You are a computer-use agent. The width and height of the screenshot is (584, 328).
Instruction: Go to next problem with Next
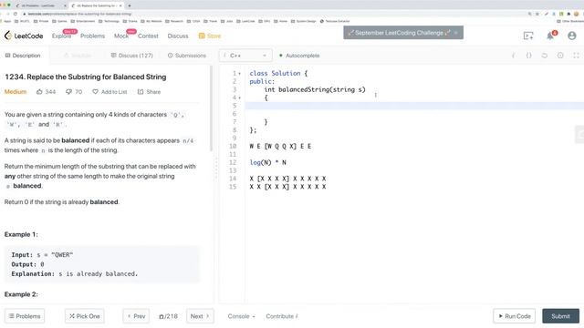pyautogui.click(x=200, y=316)
